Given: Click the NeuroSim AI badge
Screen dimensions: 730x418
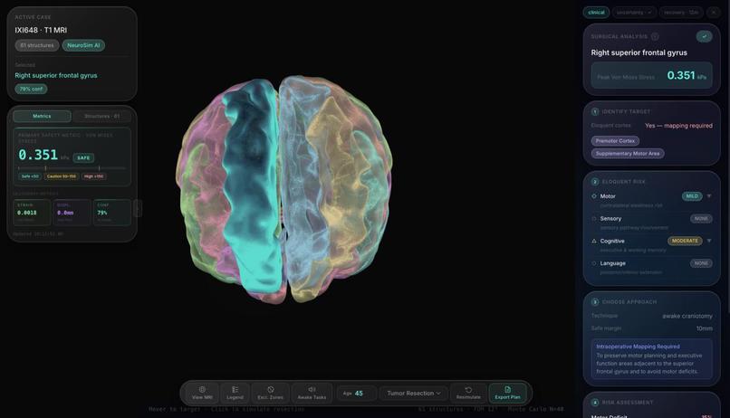Looking at the screenshot, I should 83,45.
